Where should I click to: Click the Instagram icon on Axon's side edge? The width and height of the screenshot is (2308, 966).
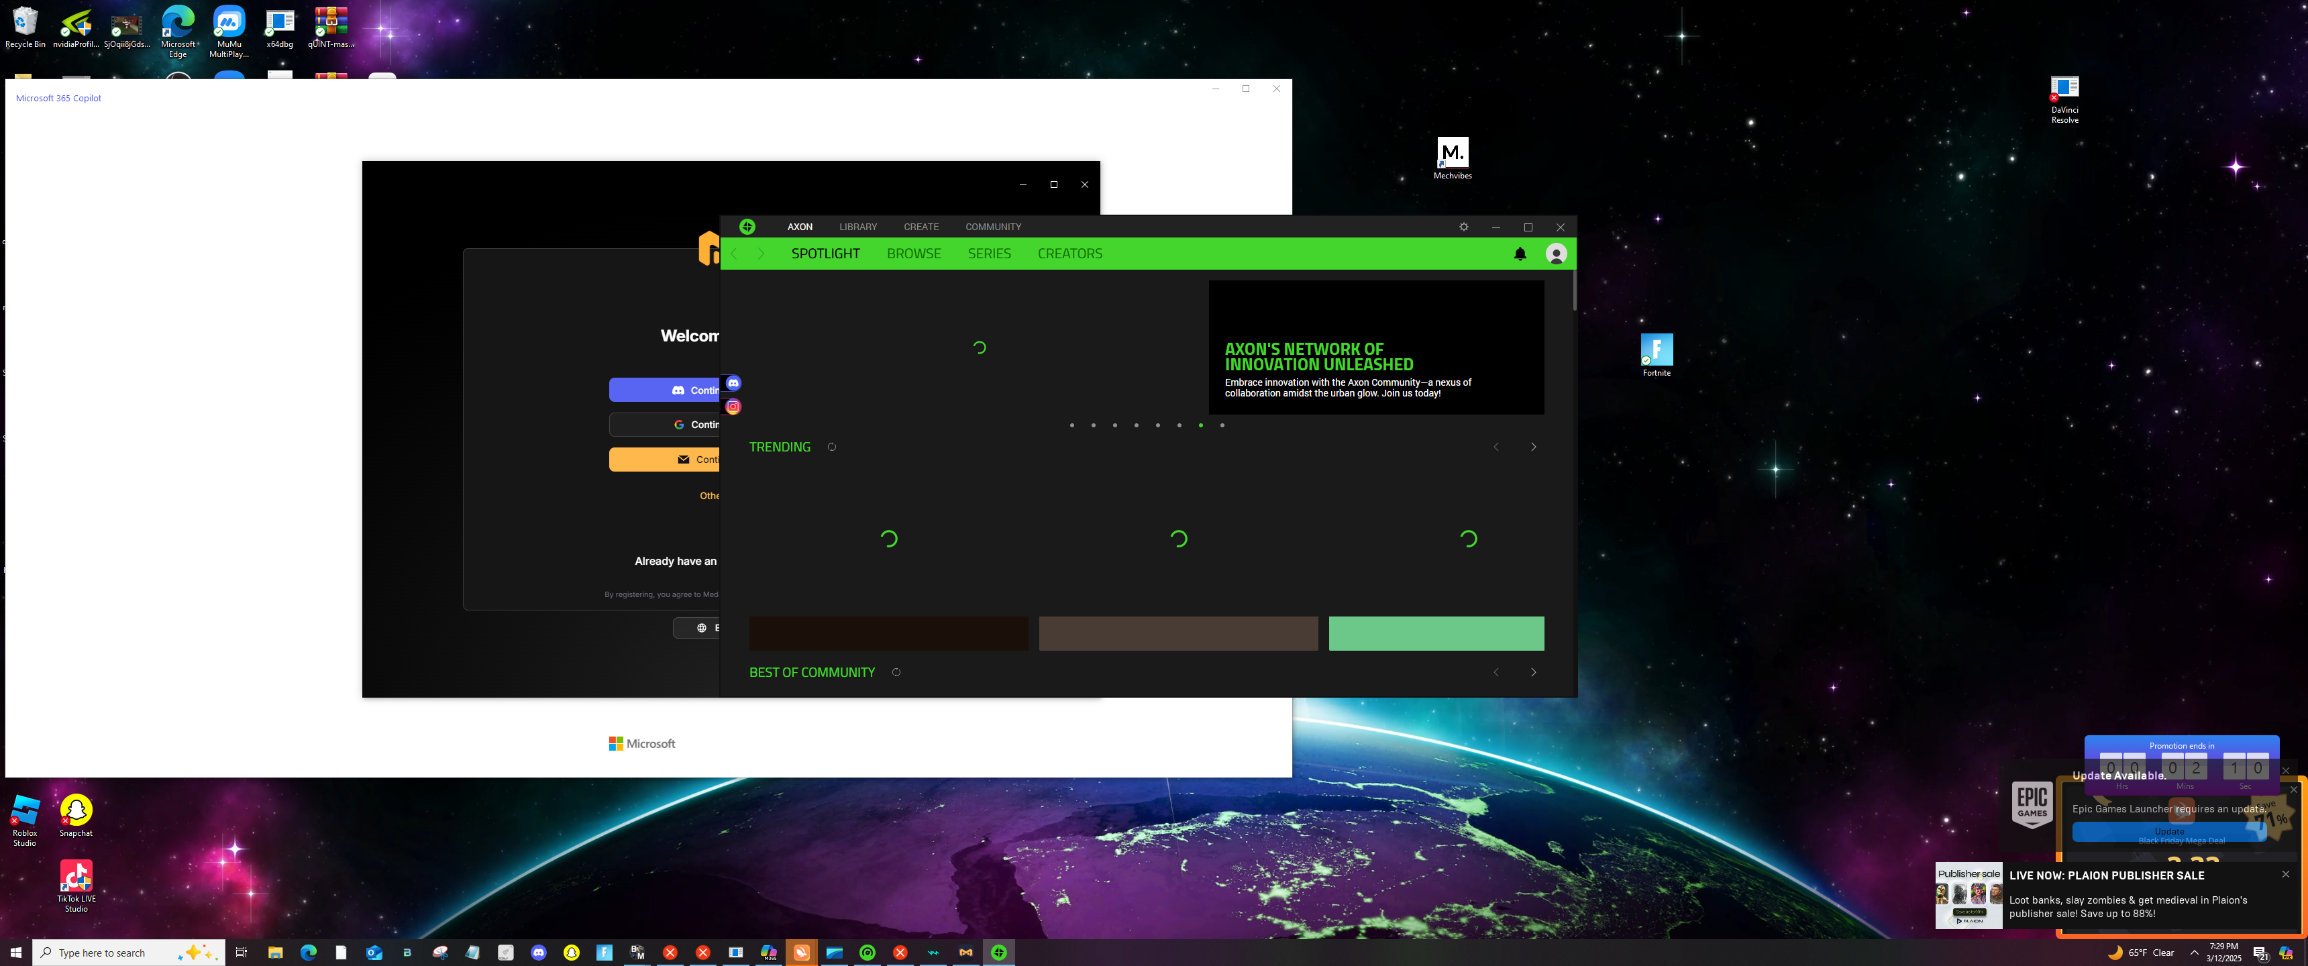pos(733,407)
